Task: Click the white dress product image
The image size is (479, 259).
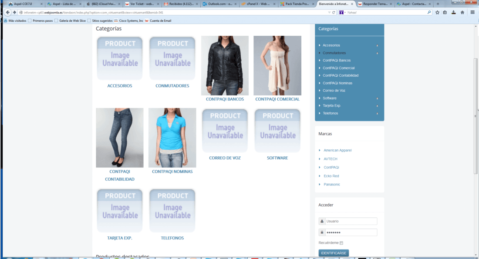Action: click(x=277, y=66)
